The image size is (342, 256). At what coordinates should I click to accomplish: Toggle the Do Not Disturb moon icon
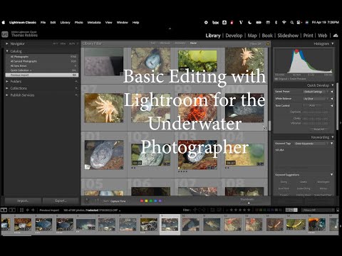tap(250, 23)
